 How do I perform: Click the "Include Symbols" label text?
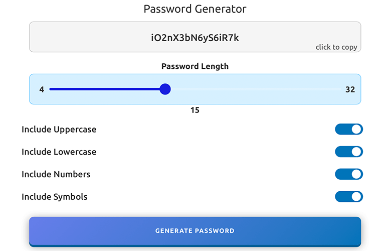(54, 197)
